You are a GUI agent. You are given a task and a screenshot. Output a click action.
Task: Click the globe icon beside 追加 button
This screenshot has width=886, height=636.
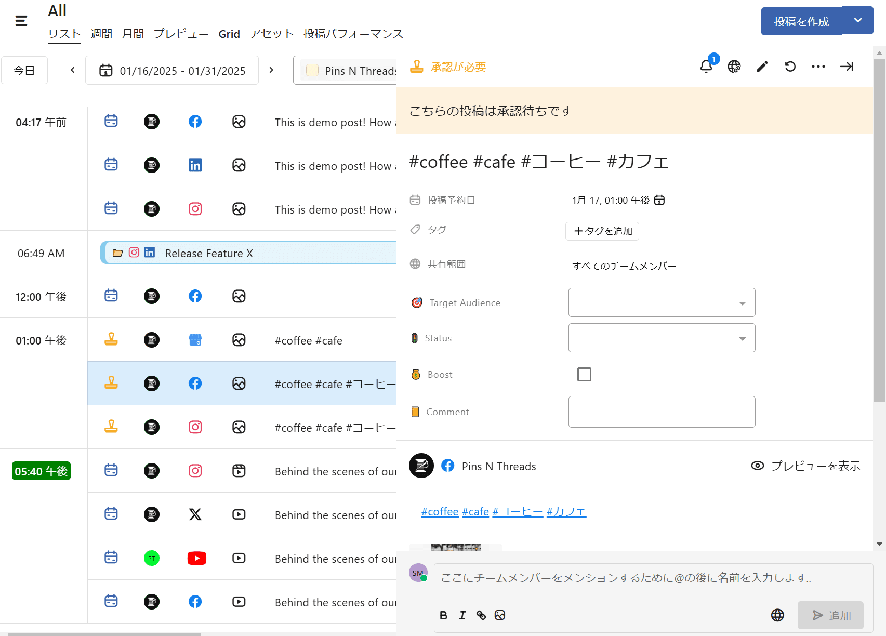coord(778,615)
